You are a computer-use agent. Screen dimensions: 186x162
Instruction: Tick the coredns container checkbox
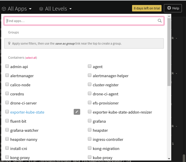pos(7,94)
